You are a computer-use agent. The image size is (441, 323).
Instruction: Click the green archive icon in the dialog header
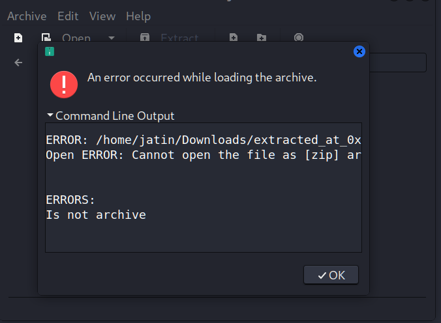[x=50, y=51]
